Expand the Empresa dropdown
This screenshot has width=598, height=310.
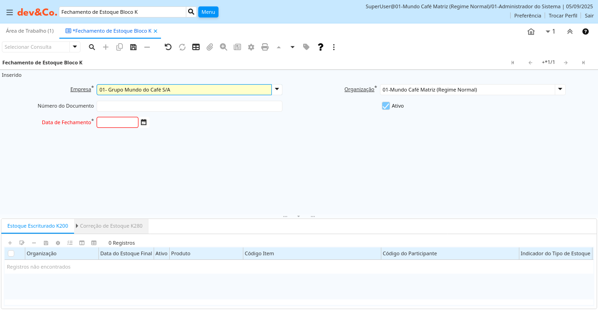277,90
